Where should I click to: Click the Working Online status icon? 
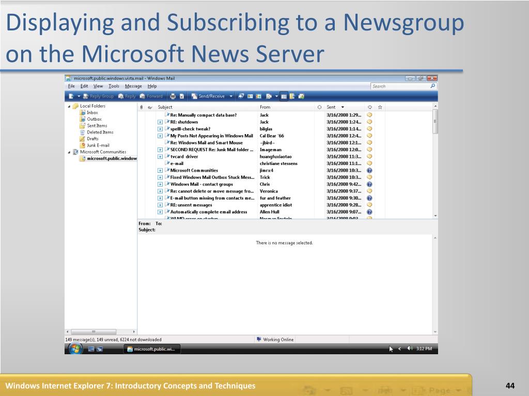[x=259, y=339]
